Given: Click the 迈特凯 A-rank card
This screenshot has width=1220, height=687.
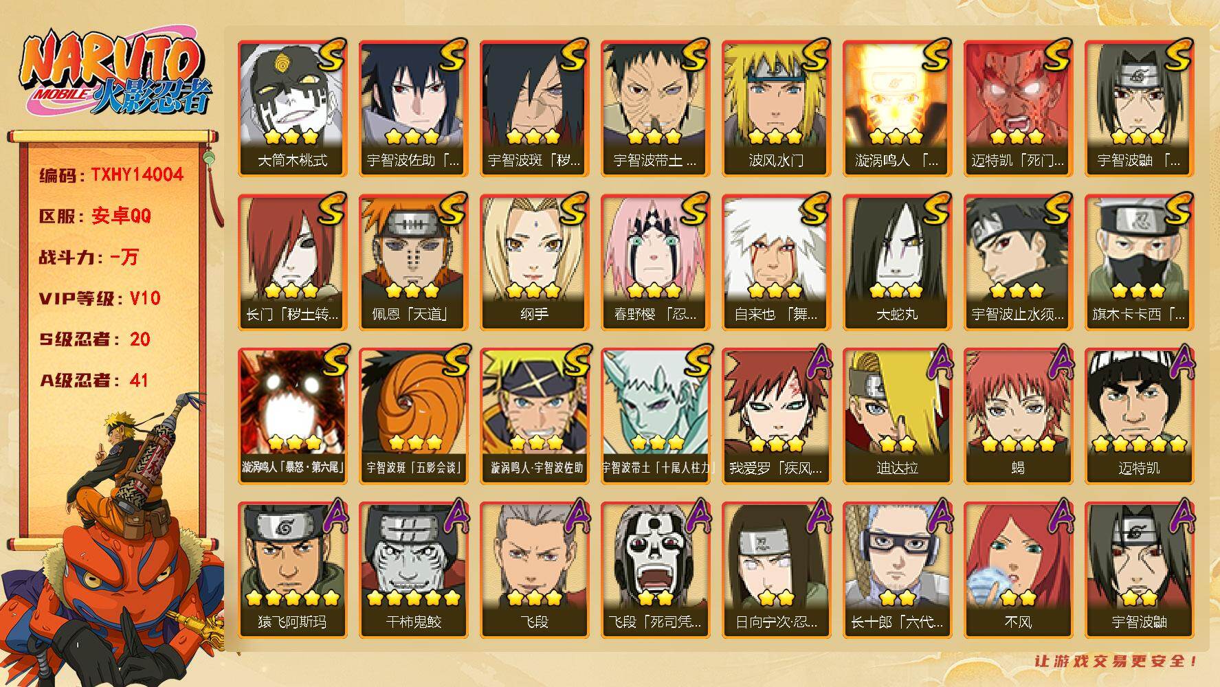Looking at the screenshot, I should 1139,416.
